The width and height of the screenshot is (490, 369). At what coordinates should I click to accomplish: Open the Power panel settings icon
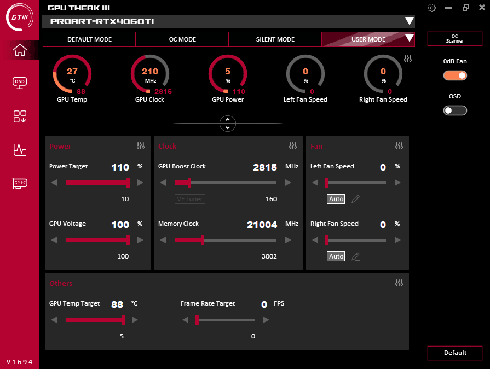click(x=141, y=145)
